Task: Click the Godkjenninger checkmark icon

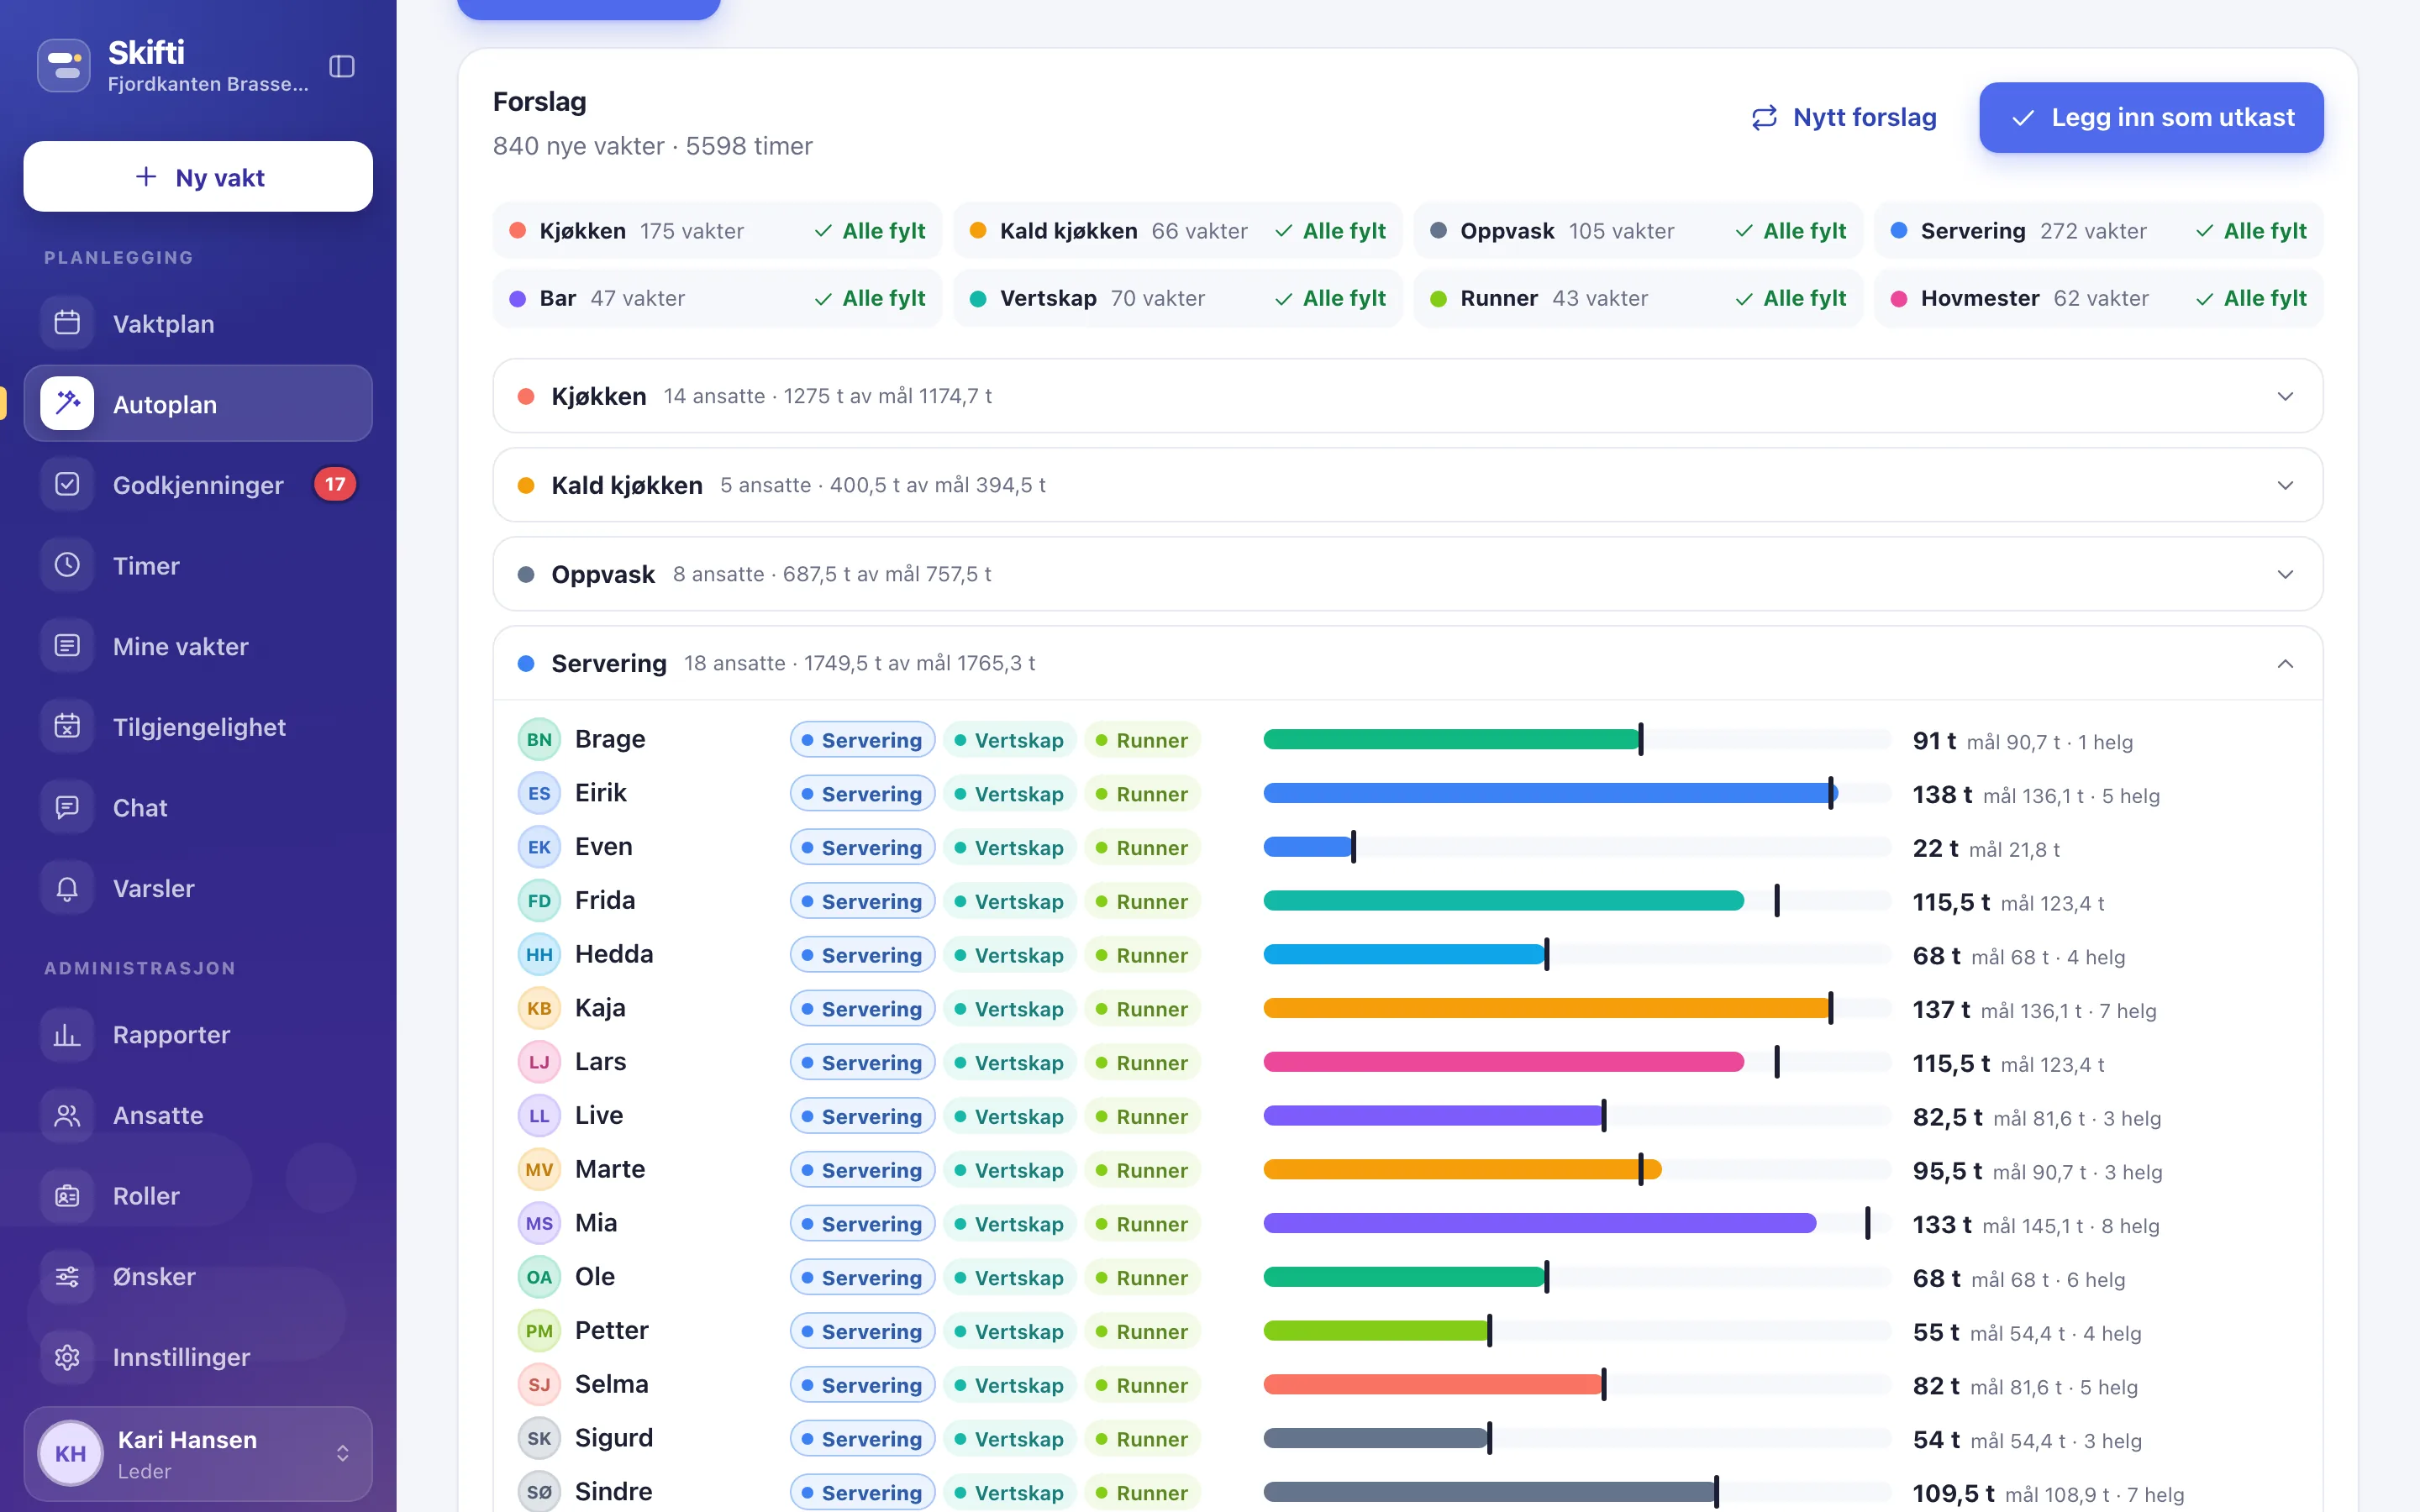Action: pyautogui.click(x=67, y=484)
